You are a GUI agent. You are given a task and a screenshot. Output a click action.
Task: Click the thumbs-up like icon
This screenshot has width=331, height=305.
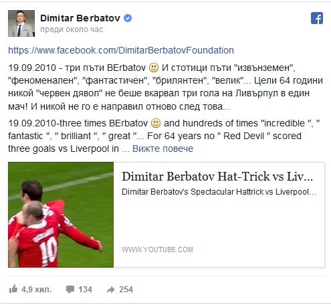[13, 289]
